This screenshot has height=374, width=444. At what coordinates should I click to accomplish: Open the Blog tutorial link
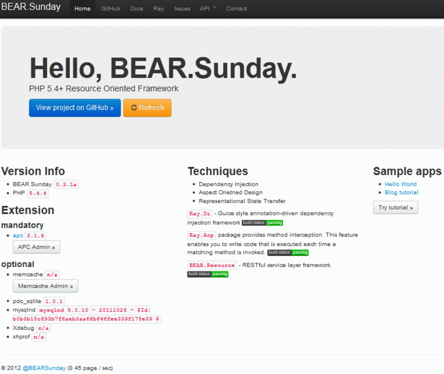click(401, 192)
